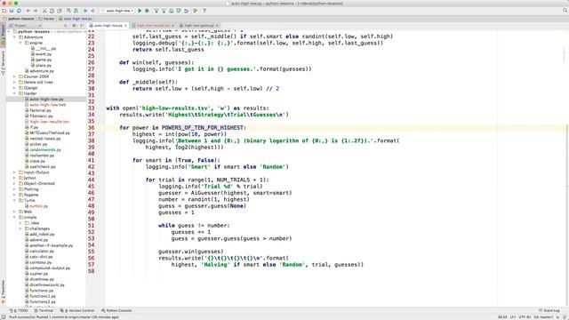569x320 pixels.
Task: Select fibonacci.py in project tree
Action: [x=39, y=116]
